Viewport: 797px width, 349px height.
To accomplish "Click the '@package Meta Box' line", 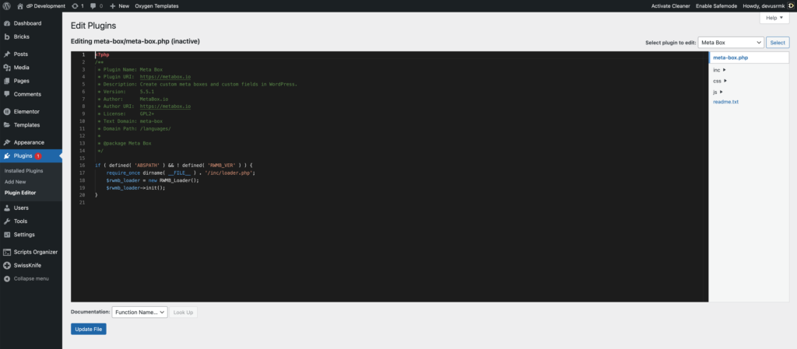I will 124,144.
